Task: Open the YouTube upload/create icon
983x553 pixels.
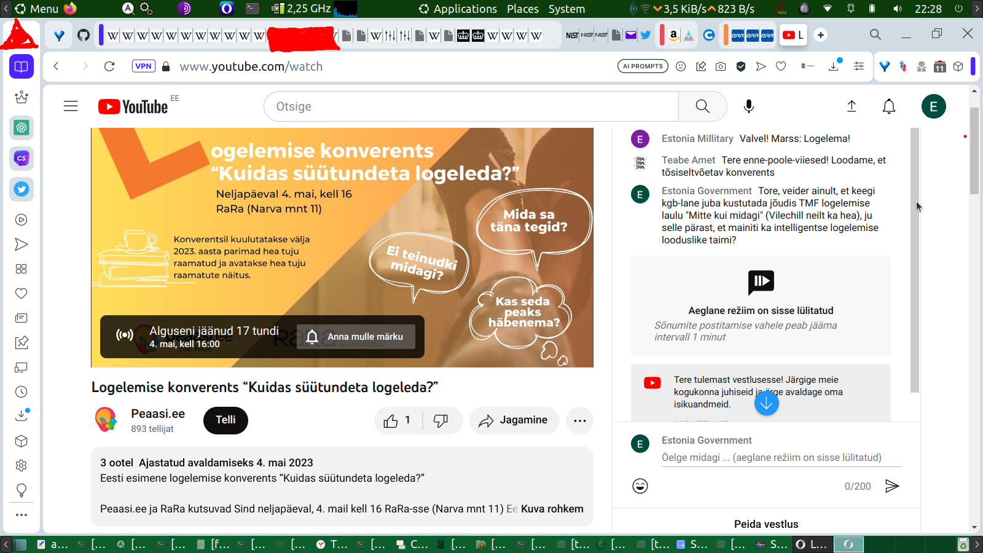Action: pyautogui.click(x=852, y=106)
